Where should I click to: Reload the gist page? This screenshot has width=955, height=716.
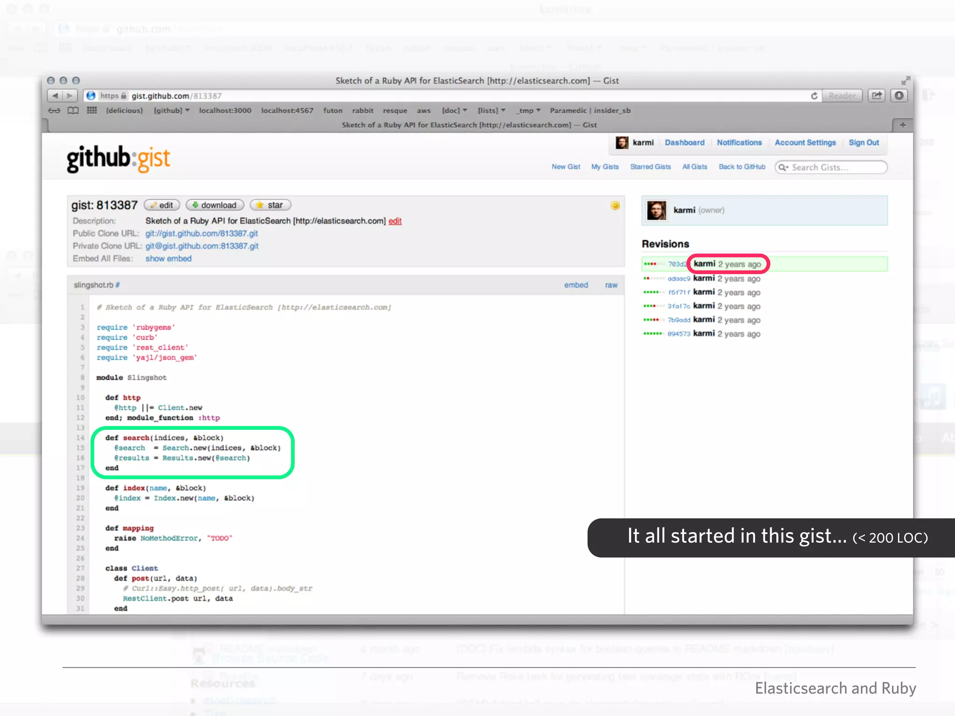point(814,96)
